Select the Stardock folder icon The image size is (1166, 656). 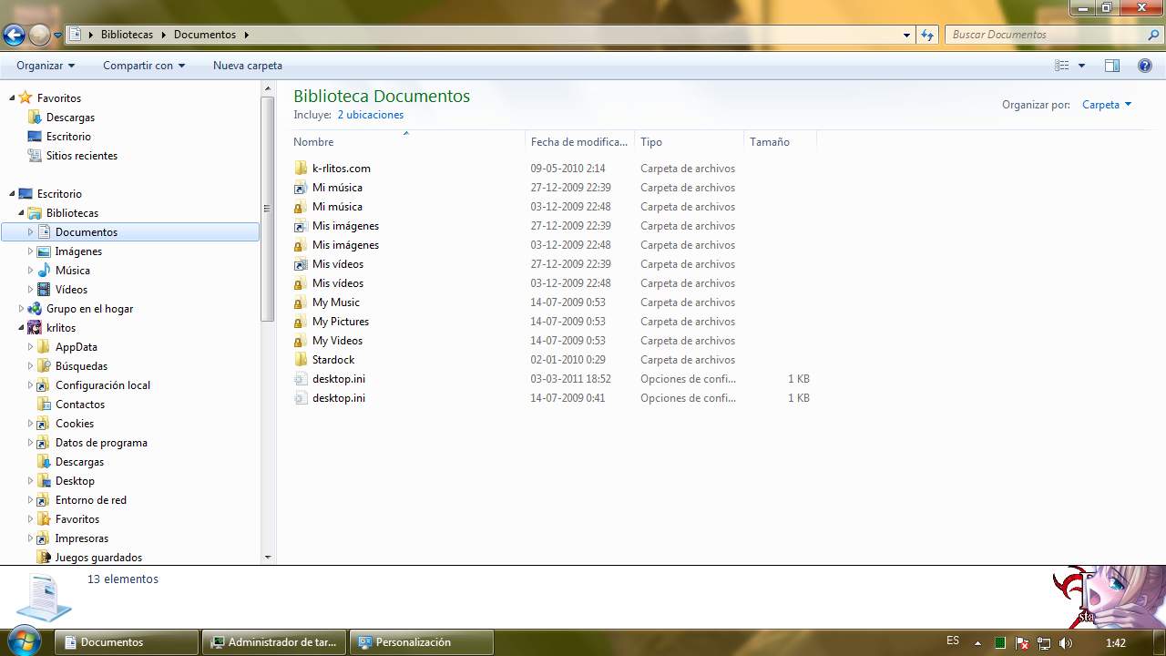click(x=301, y=360)
